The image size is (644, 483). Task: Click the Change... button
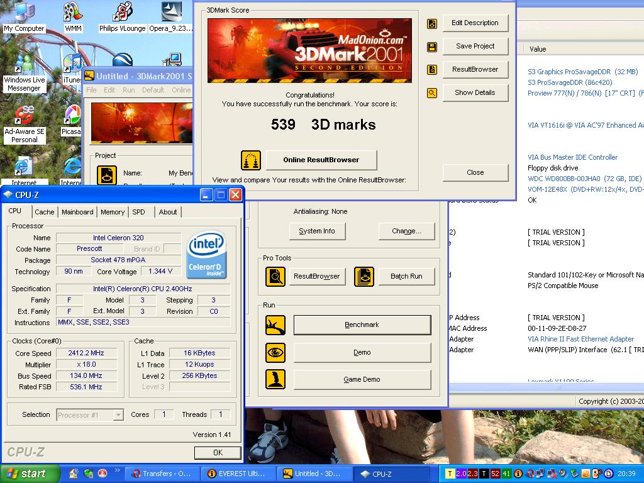[x=406, y=231]
